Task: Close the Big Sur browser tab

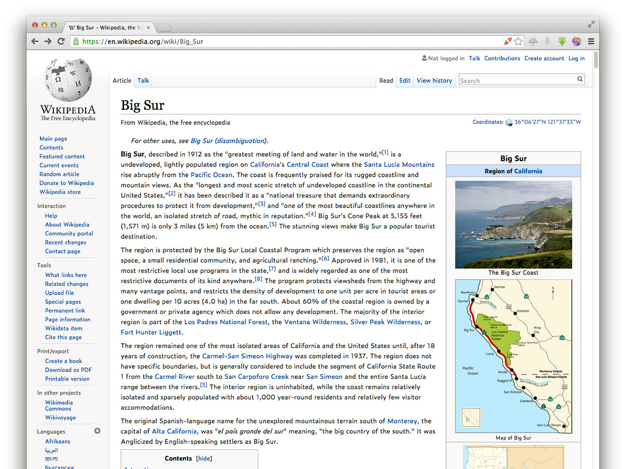Action: pos(148,27)
